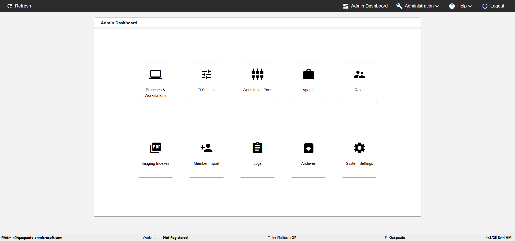515x241 pixels.
Task: Open the Archives box icon
Action: point(308,148)
